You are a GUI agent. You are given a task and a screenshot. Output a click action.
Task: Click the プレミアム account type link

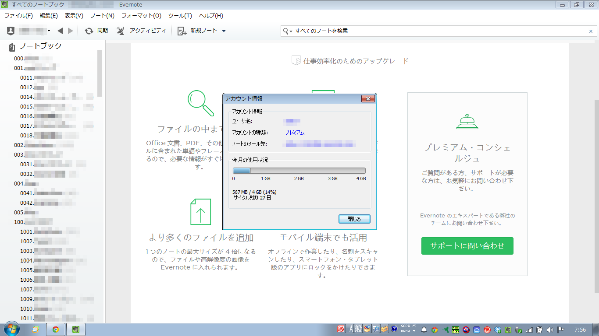295,133
